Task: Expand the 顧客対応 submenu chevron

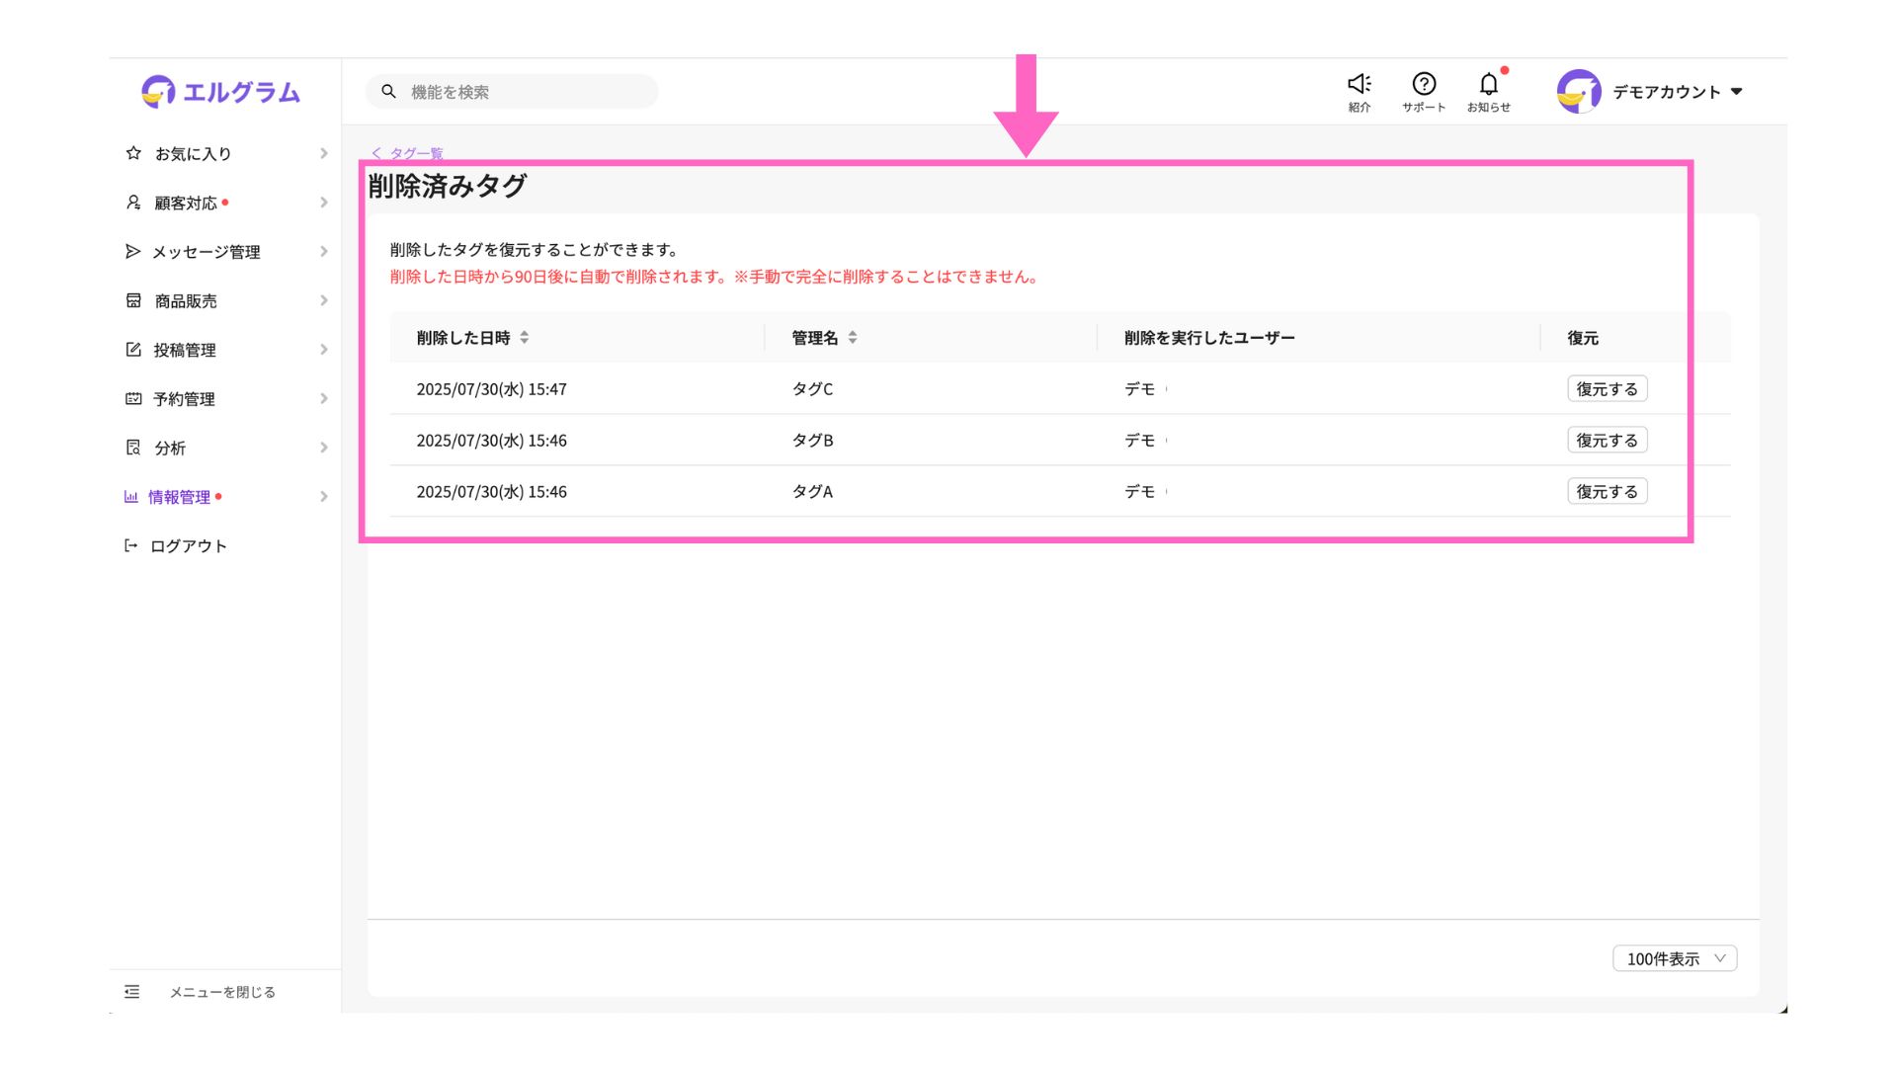Action: click(323, 203)
